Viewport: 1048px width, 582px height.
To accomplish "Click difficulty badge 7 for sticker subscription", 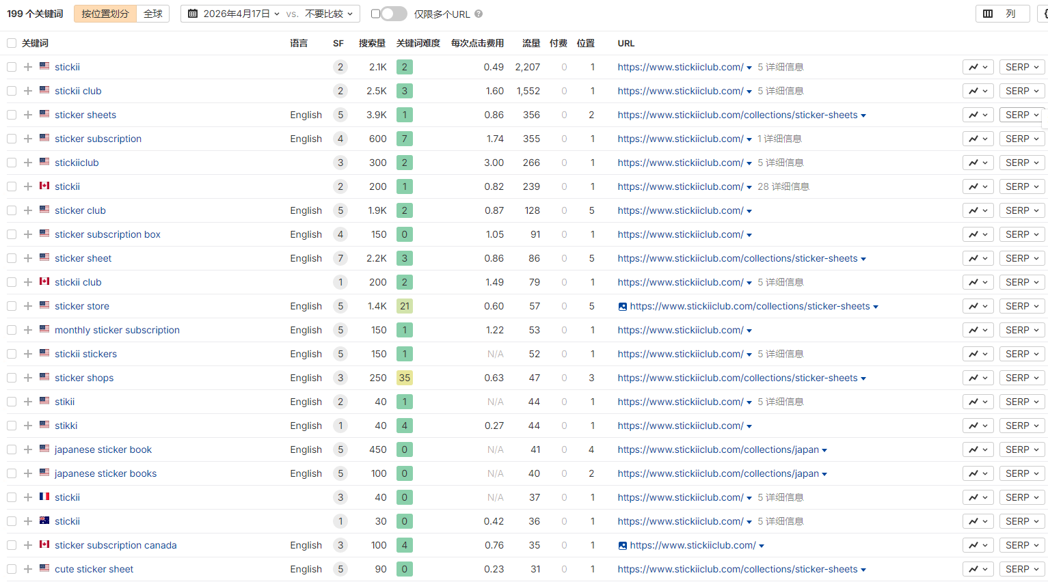I will [405, 139].
